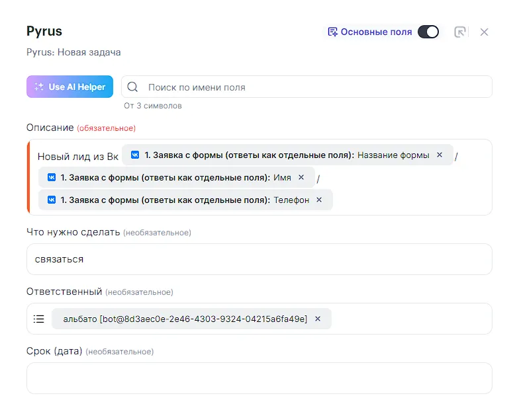
Task: Toggle the Основные поля switch
Action: point(428,32)
